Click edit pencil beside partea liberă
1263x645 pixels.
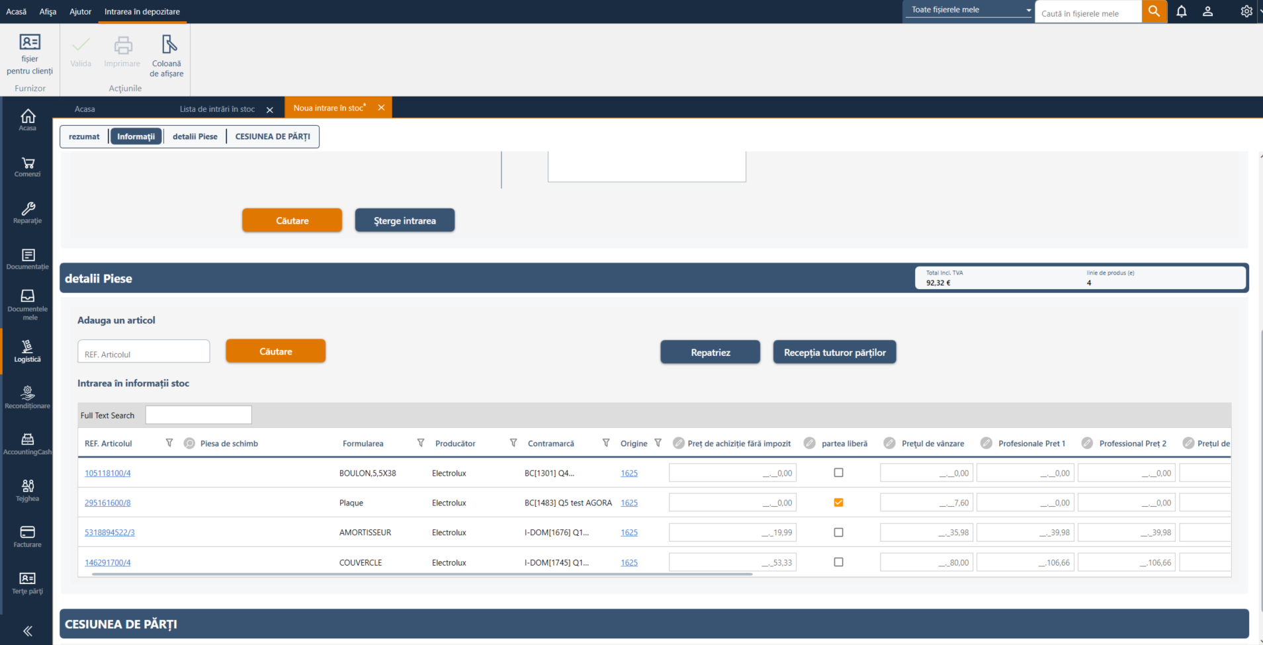pyautogui.click(x=810, y=443)
